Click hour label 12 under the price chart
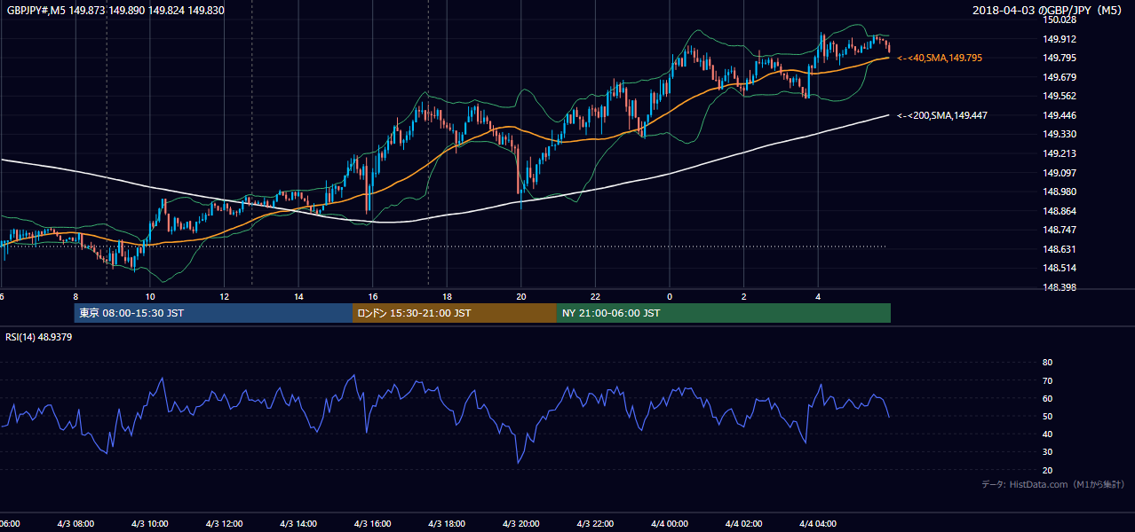1135x532 pixels. [x=225, y=296]
